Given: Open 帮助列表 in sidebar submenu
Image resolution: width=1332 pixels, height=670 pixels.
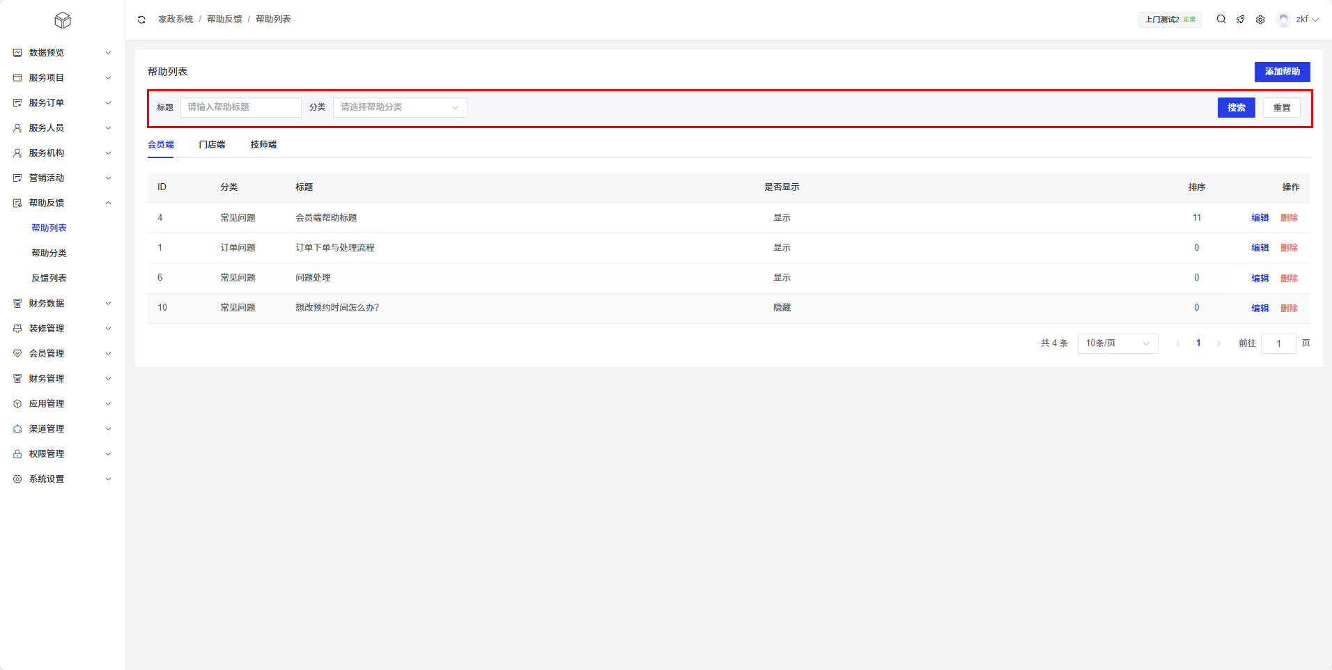Looking at the screenshot, I should pos(49,228).
